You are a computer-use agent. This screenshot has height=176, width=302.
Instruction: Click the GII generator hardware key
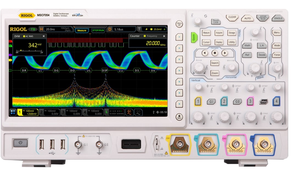237,102
